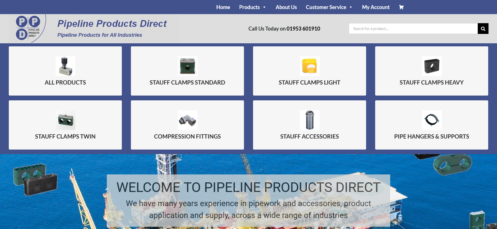Select the green Stauff Clamps Standard image
Image resolution: width=497 pixels, height=229 pixels.
187,66
